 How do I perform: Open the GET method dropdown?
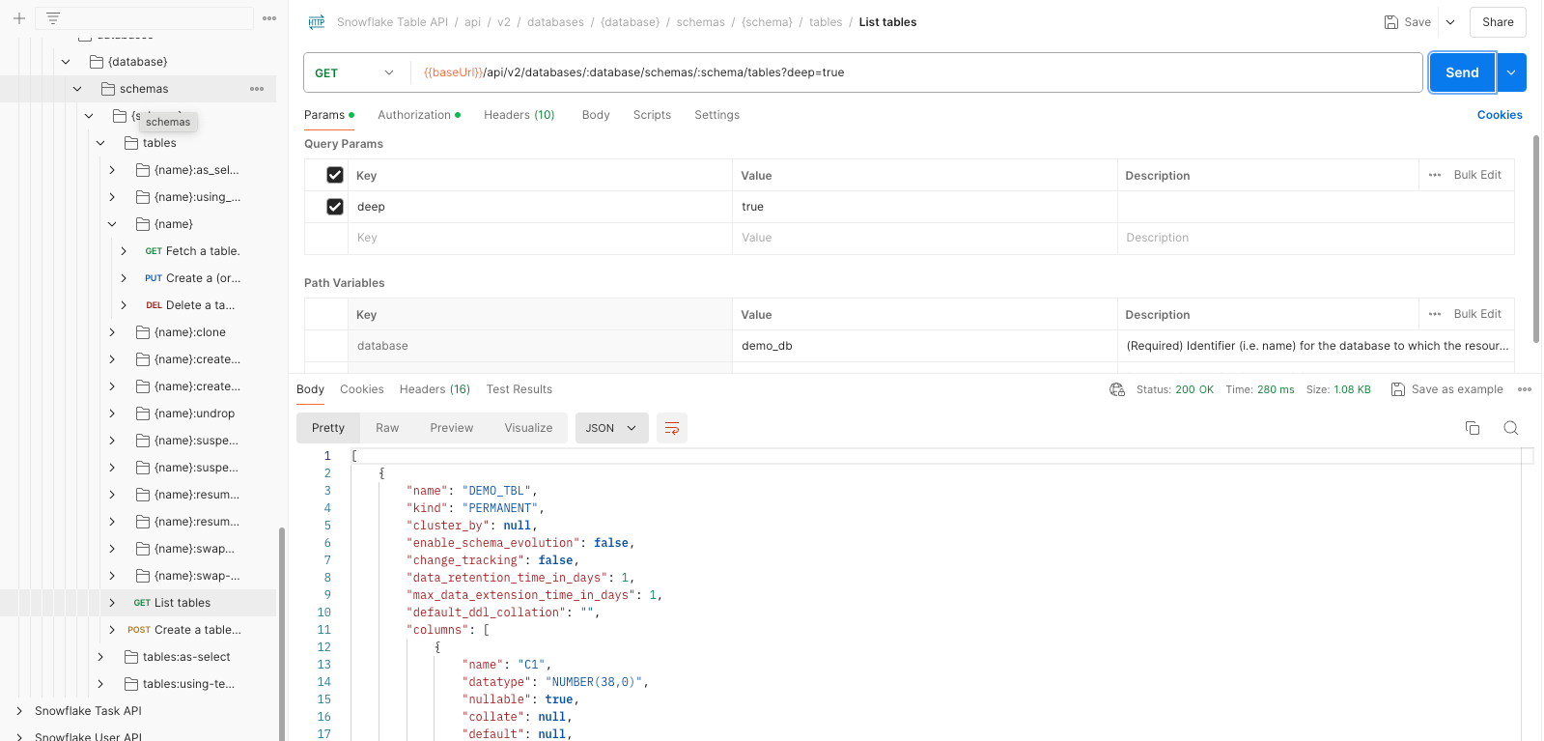(x=355, y=72)
